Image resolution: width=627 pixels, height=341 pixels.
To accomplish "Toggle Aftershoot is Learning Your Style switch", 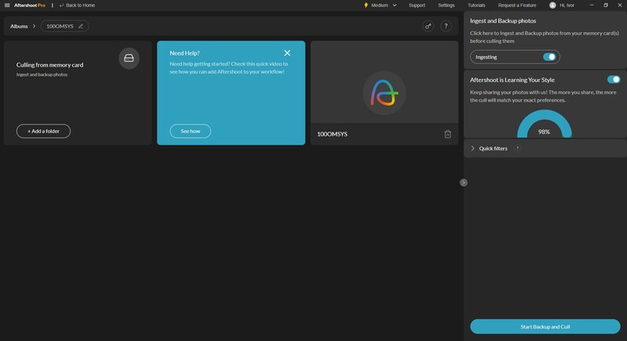I will coord(614,79).
